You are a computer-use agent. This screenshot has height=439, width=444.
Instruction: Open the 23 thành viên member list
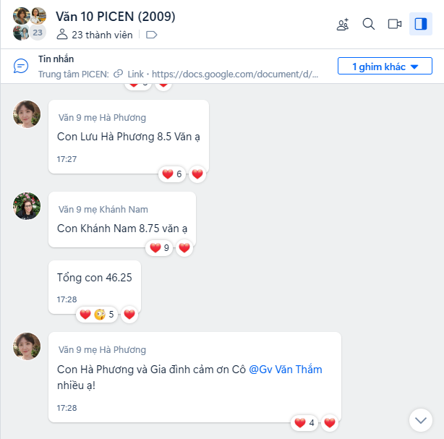point(95,35)
